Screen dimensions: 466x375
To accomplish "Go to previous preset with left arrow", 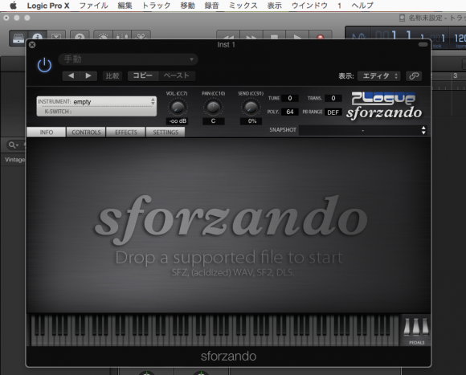I will 71,75.
